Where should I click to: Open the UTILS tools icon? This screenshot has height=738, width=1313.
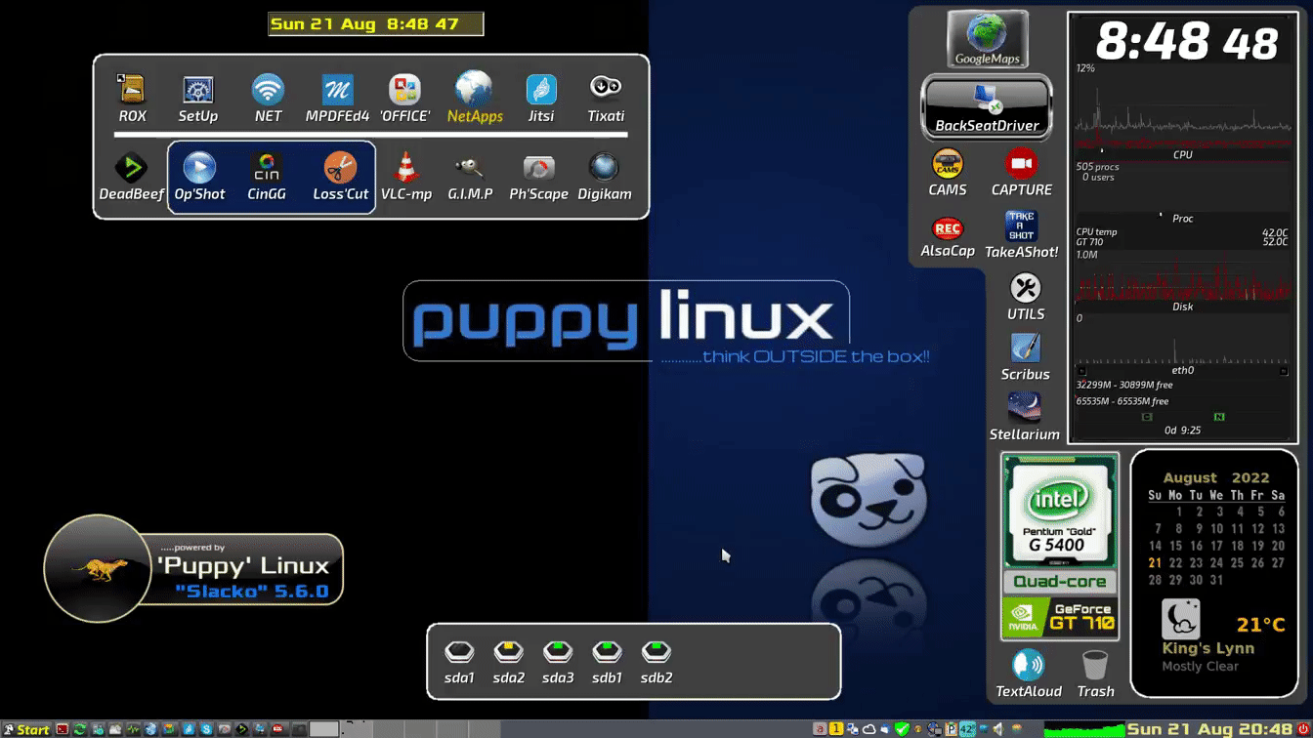[1026, 297]
